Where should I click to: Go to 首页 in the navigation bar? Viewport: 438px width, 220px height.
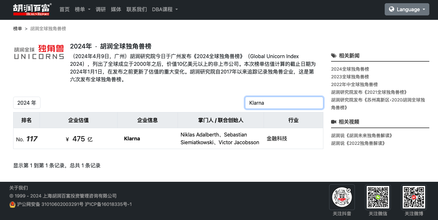point(65,9)
